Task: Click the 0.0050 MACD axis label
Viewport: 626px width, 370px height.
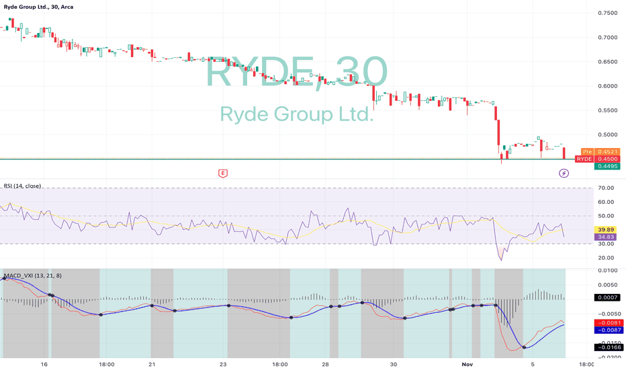Action: click(x=608, y=285)
